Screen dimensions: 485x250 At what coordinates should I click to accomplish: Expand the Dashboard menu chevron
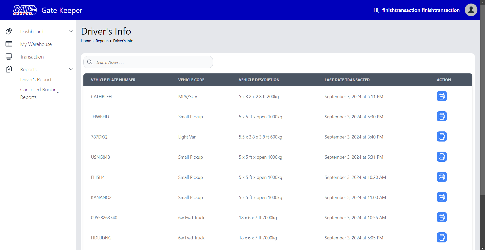71,32
